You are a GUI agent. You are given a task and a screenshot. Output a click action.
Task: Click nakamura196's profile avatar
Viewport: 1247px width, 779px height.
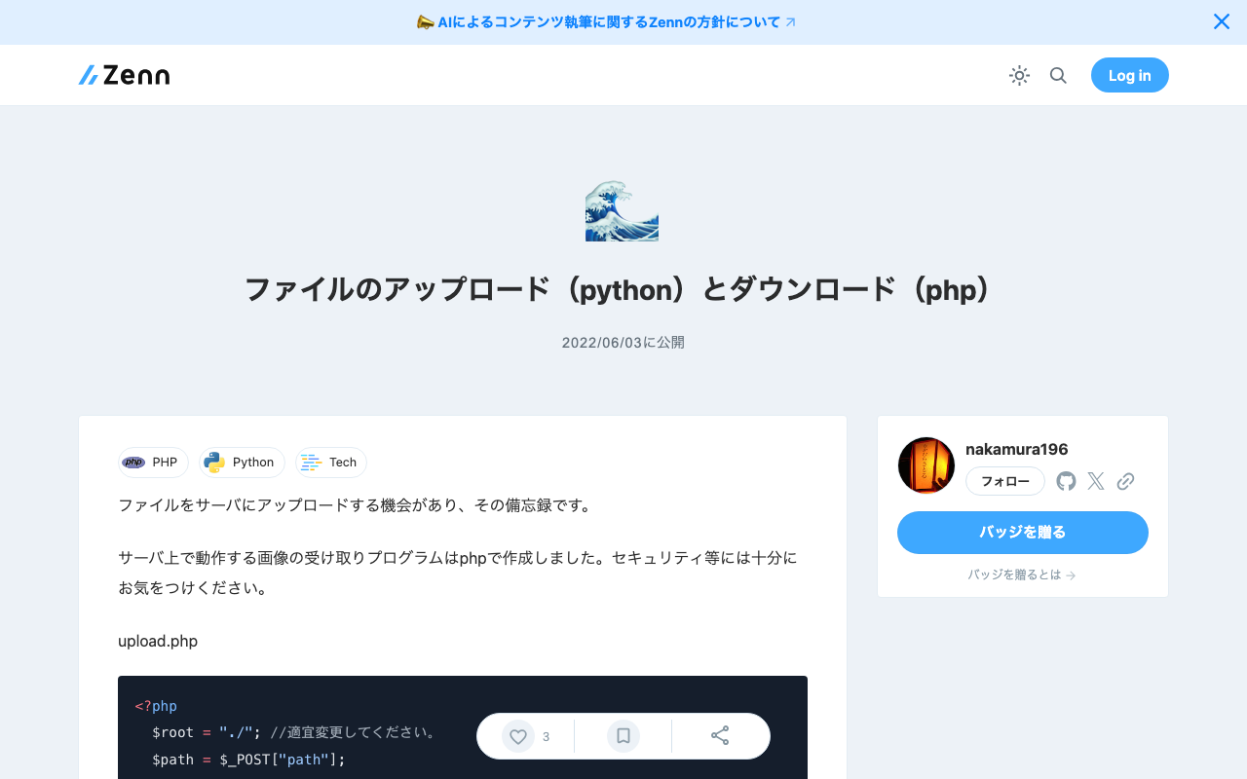coord(926,464)
